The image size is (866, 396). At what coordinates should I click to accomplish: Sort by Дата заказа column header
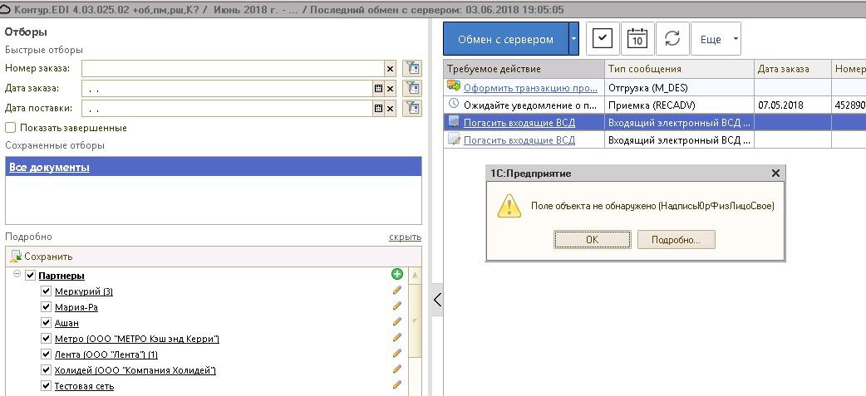793,69
